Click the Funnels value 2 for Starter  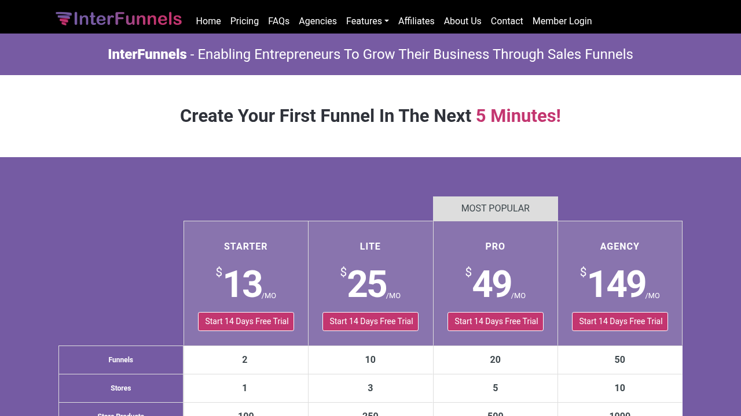pyautogui.click(x=245, y=360)
